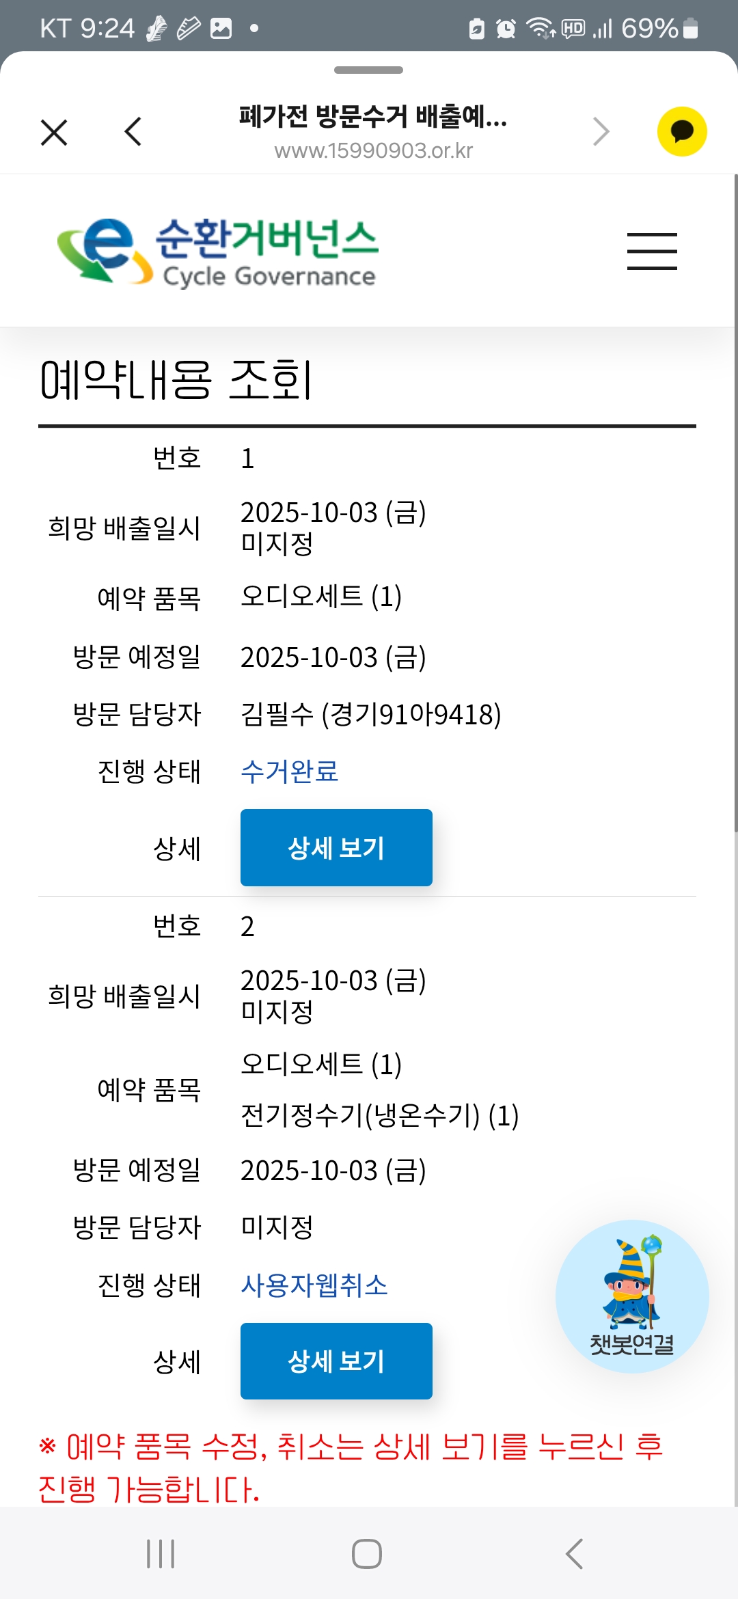This screenshot has width=738, height=1599.
Task: Tap the Cycle Governance logo
Action: (x=218, y=251)
